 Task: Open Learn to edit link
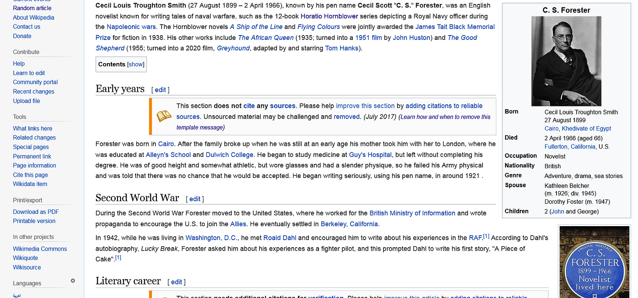tap(29, 73)
